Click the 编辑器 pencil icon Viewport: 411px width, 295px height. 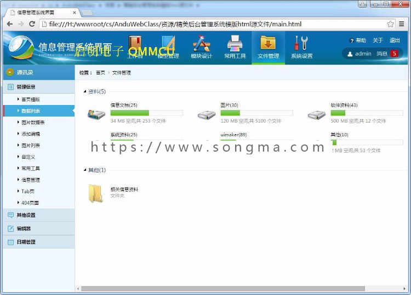(x=10, y=229)
